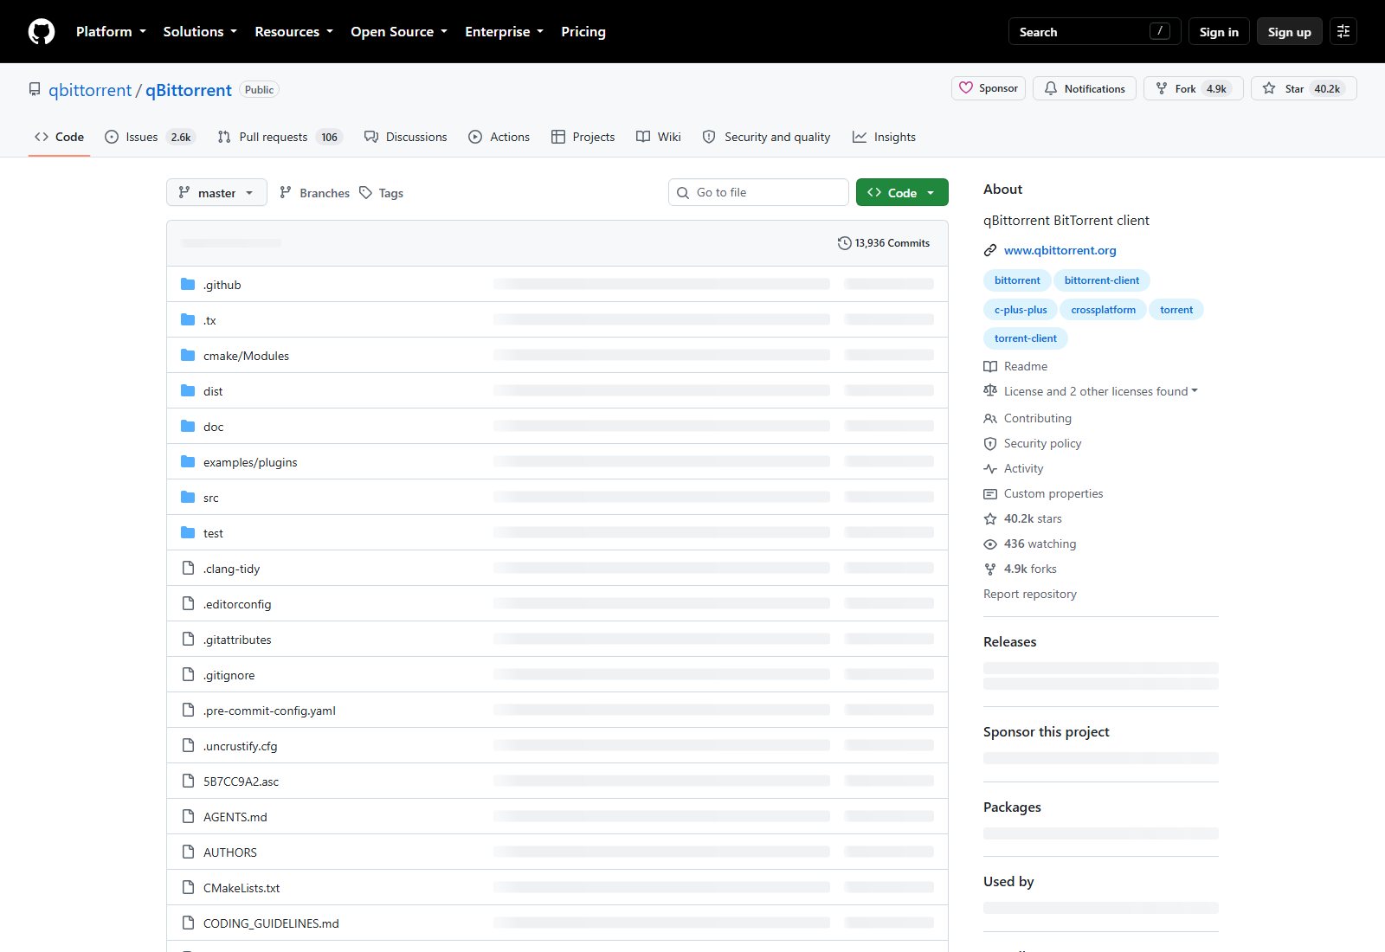Image resolution: width=1385 pixels, height=952 pixels.
Task: Click the license scale icon
Action: pos(990,391)
